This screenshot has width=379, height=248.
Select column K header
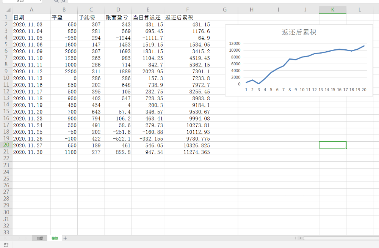tap(333, 10)
